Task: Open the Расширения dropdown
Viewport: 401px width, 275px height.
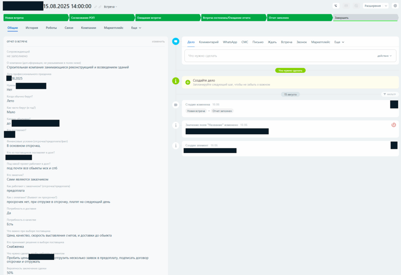Action: point(376,6)
